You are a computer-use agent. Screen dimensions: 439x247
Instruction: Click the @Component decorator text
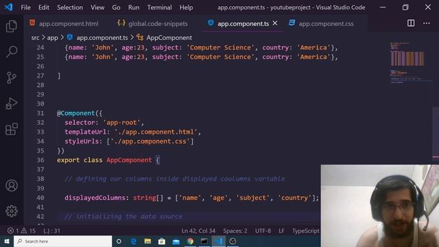point(76,113)
